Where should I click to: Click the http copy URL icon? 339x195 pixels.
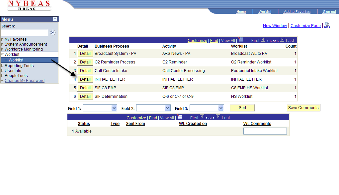[x=327, y=25]
